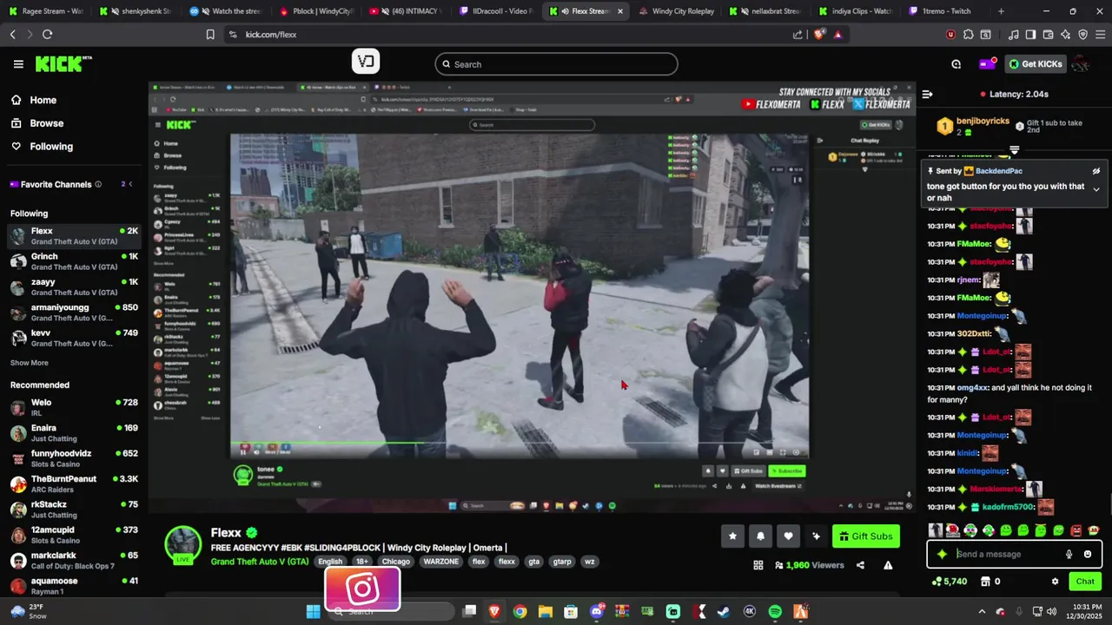The height and width of the screenshot is (625, 1112).
Task: Open Flexx channel avatar with LIVE badge
Action: (x=183, y=545)
